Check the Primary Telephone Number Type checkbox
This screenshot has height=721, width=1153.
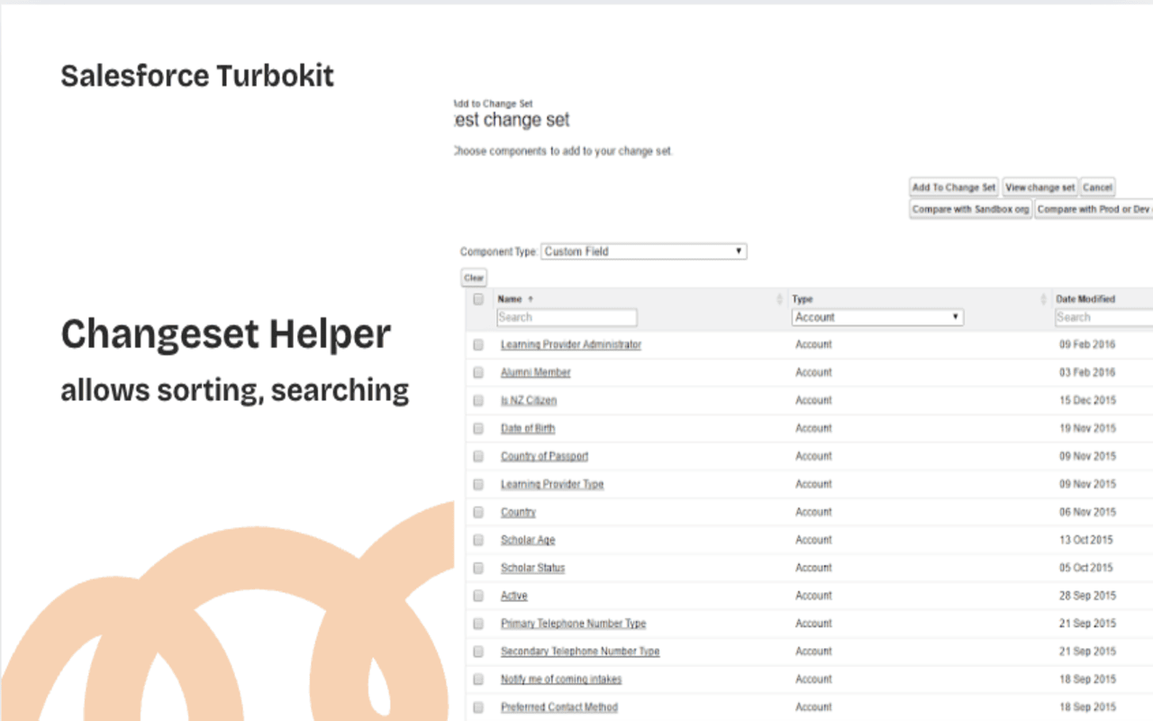point(478,625)
